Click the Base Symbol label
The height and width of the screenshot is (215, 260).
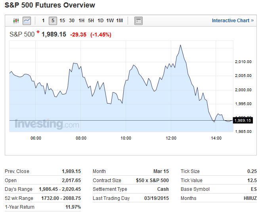[195, 189]
